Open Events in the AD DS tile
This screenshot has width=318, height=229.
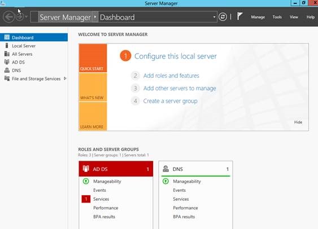click(x=99, y=190)
